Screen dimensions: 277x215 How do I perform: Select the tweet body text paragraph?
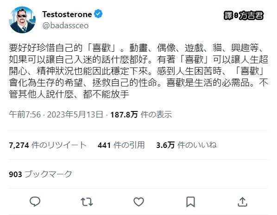[x=138, y=71]
